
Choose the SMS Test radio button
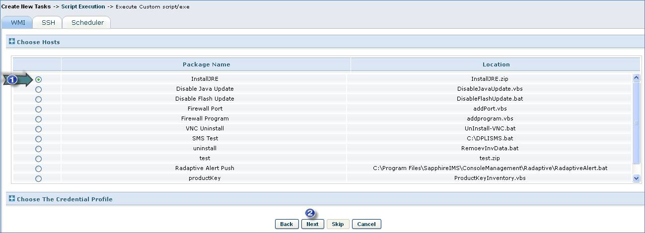pos(38,139)
